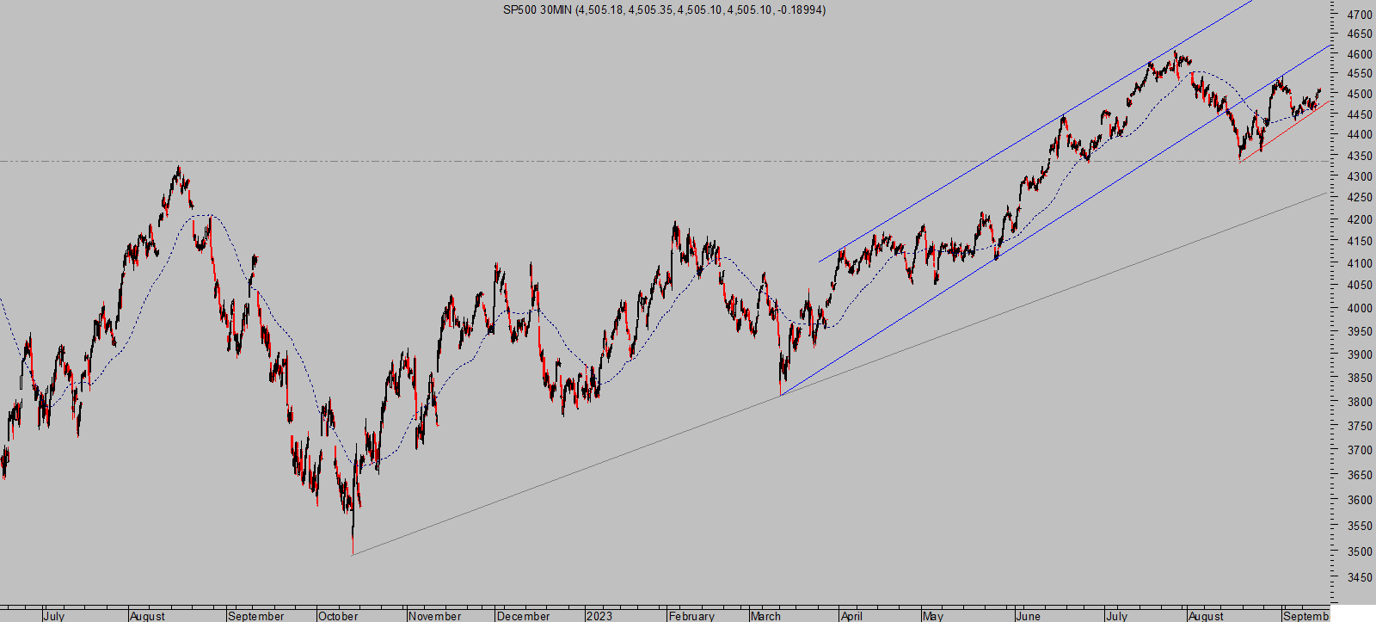Choose the 4000 price axis label
This screenshot has height=622, width=1376.
click(x=1360, y=308)
